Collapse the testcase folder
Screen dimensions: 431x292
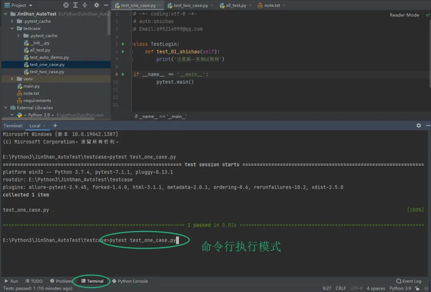(12, 28)
